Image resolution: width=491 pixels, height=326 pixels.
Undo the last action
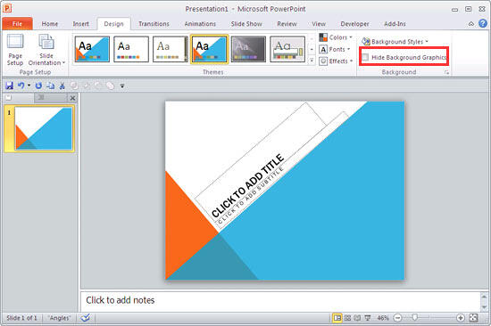21,85
